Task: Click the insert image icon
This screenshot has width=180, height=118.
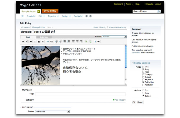Action: pos(86,41)
